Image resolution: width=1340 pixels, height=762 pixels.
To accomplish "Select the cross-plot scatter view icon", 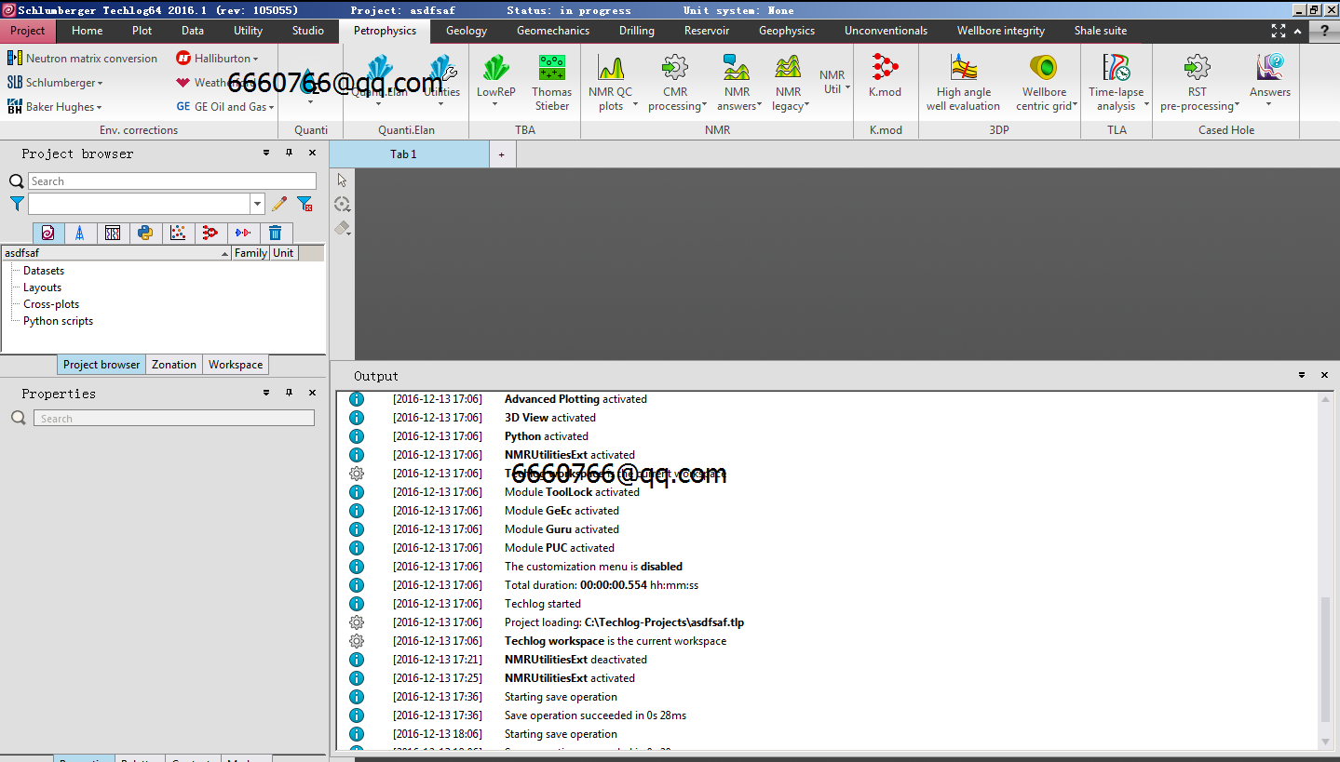I will coord(178,234).
